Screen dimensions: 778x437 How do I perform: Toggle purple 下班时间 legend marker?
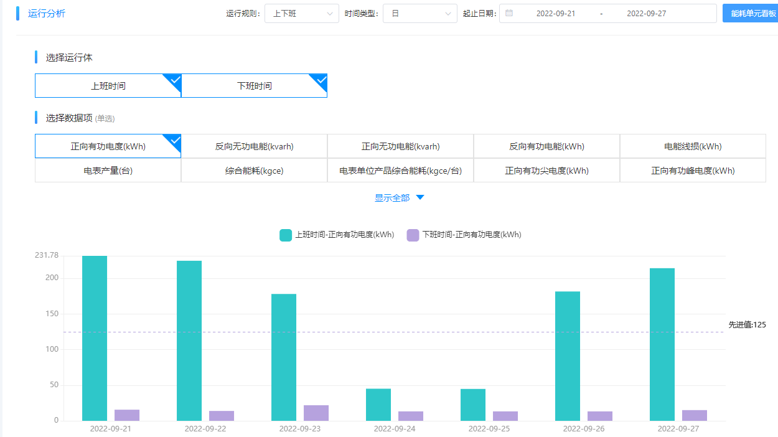[413, 235]
